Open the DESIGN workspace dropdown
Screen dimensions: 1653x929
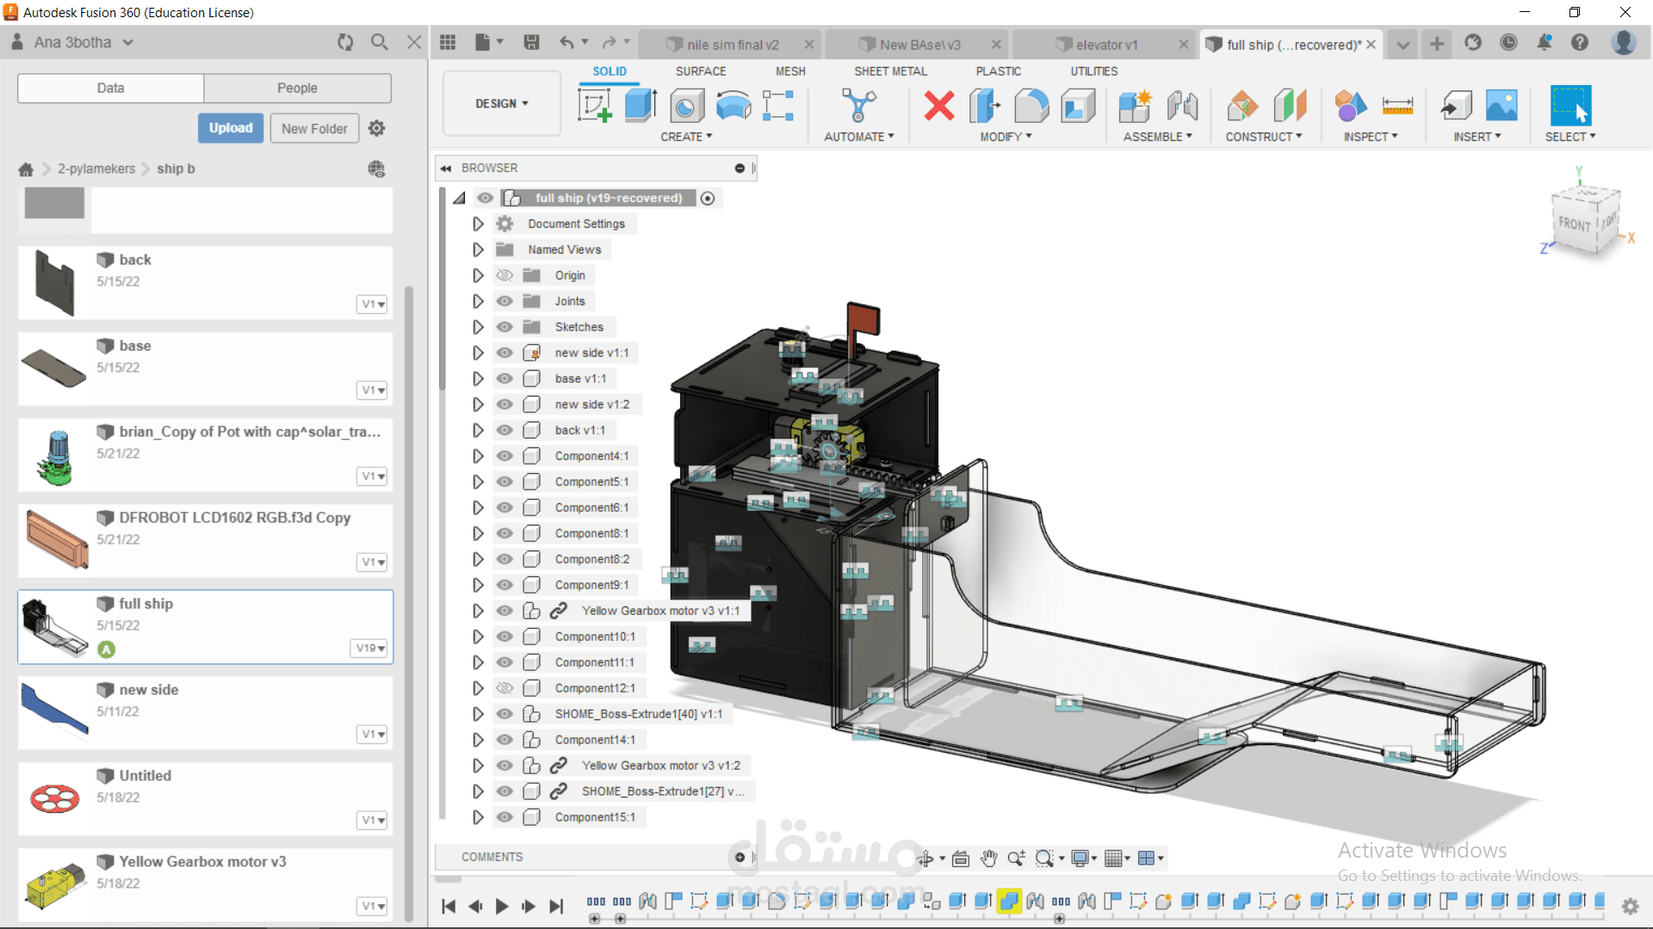(x=501, y=103)
